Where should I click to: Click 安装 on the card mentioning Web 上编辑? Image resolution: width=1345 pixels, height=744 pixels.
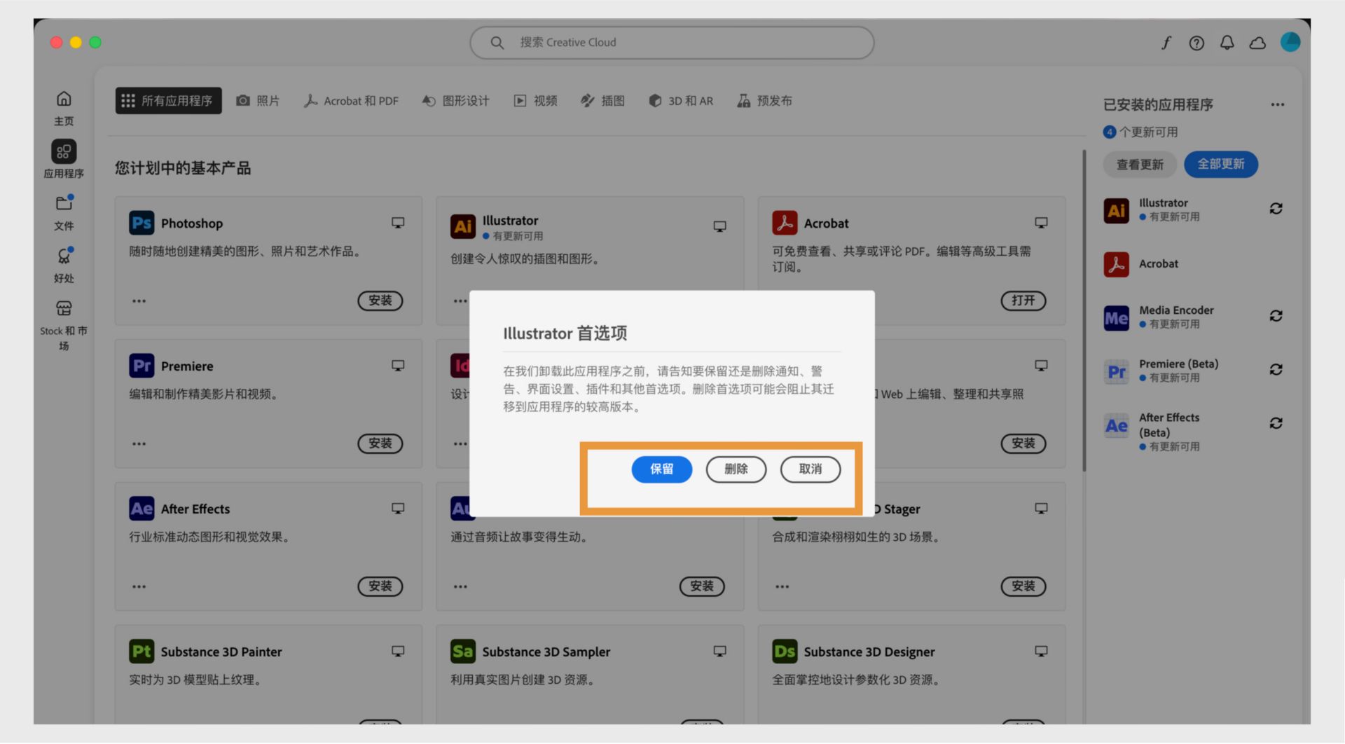[x=1023, y=443]
